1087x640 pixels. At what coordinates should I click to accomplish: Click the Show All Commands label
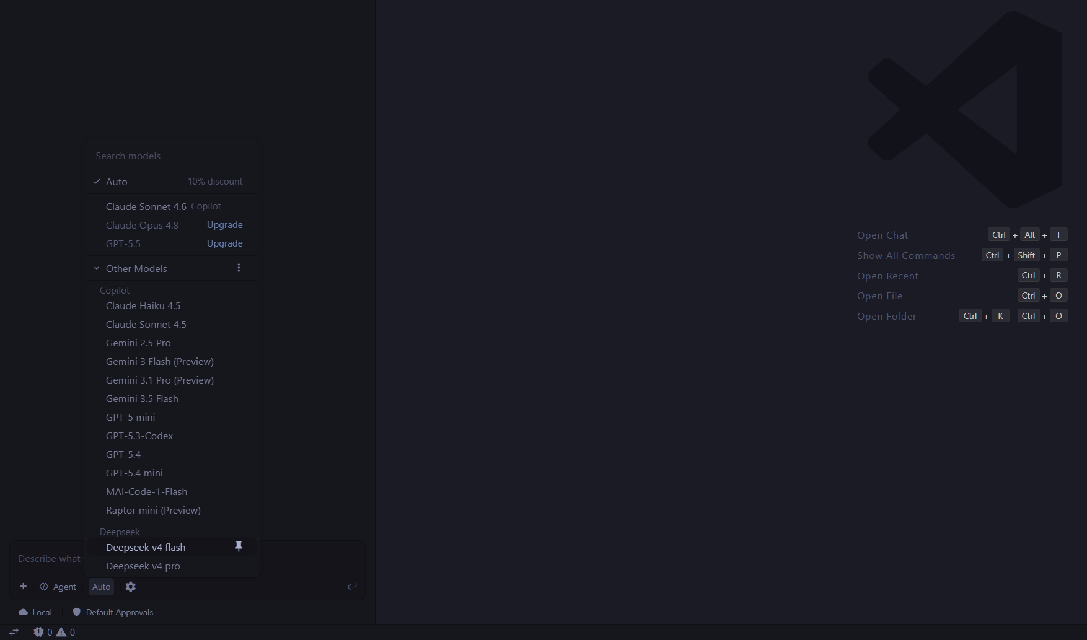pos(906,255)
